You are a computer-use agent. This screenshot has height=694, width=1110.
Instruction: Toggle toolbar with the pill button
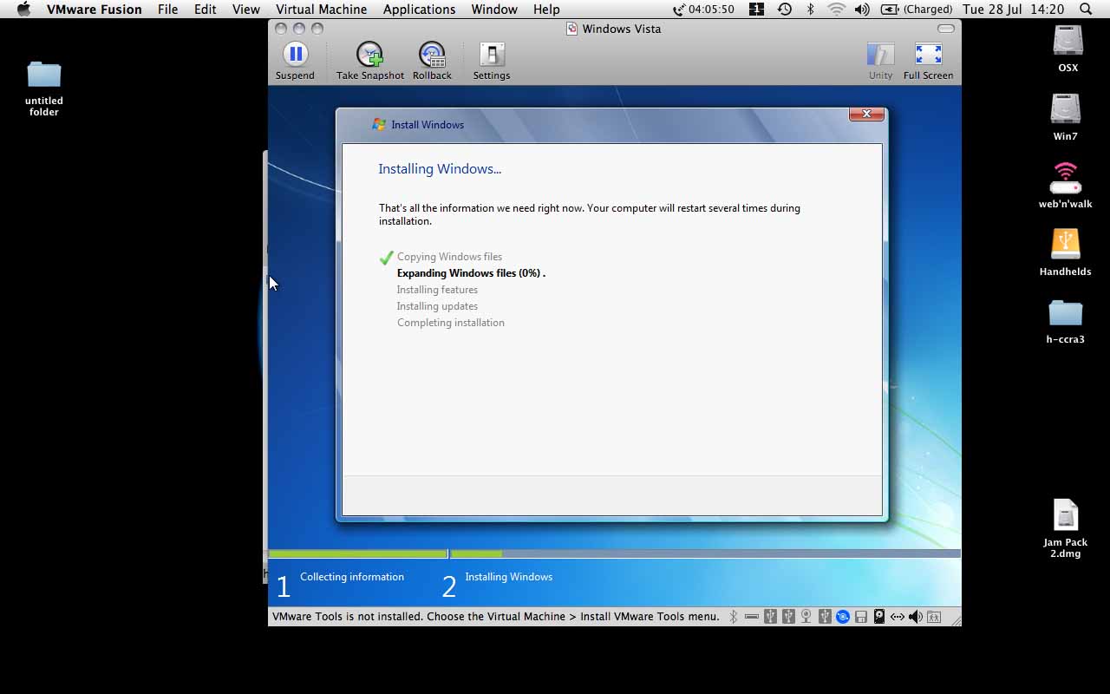pos(946,29)
